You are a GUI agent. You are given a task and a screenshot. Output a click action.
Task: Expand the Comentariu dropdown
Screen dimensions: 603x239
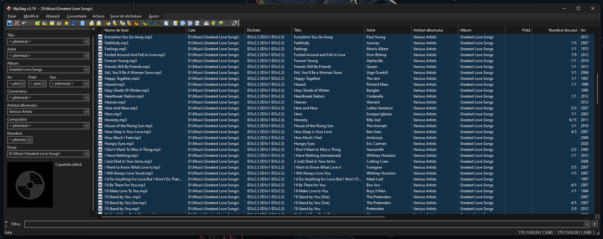pos(86,98)
